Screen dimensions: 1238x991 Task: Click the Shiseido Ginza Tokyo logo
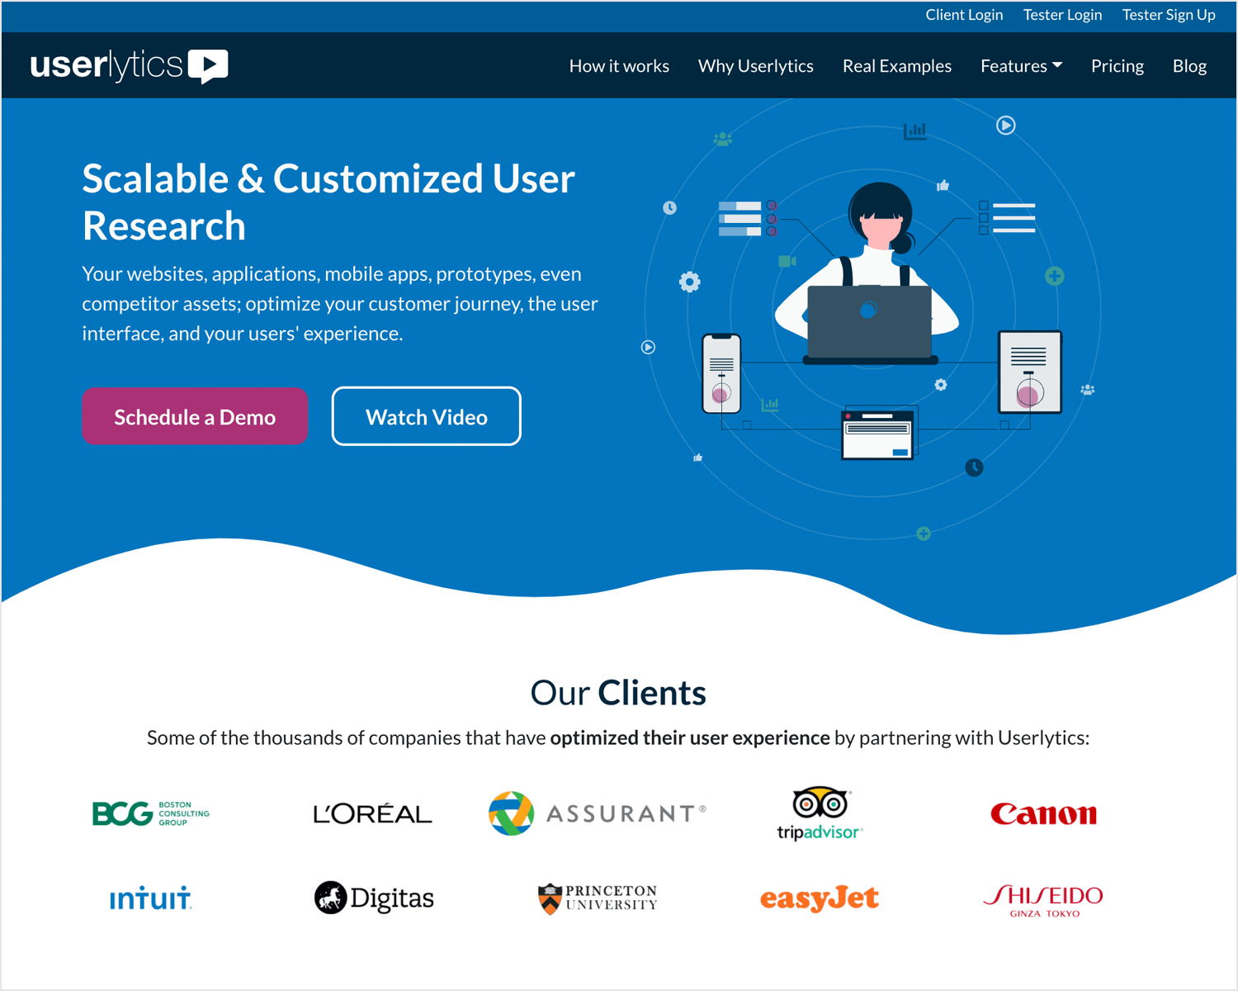[x=1044, y=900]
